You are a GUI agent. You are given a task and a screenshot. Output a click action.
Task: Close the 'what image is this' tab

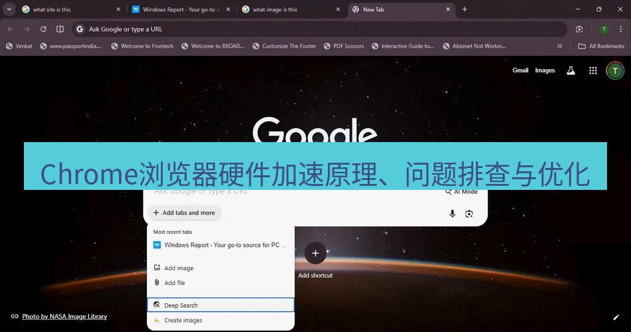click(338, 9)
